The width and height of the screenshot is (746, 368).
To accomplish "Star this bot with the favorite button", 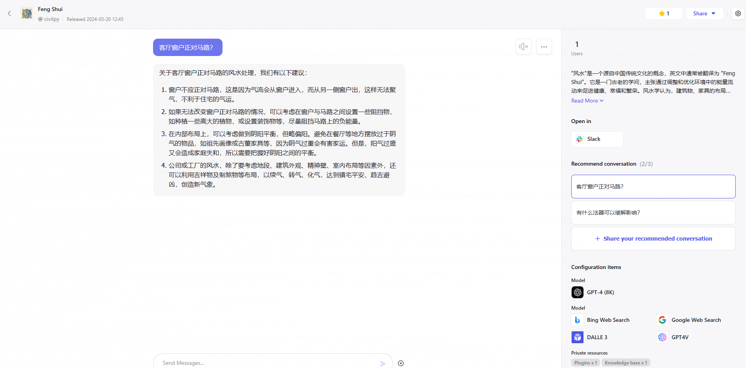I will coord(664,13).
